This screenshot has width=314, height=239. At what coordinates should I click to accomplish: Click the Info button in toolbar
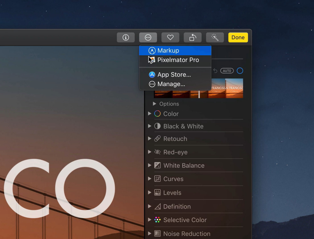coord(126,37)
